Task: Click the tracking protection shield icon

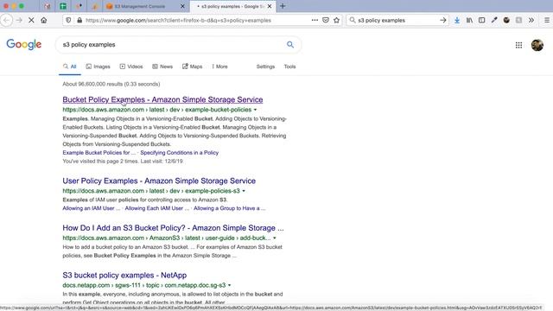Action: tap(69, 20)
